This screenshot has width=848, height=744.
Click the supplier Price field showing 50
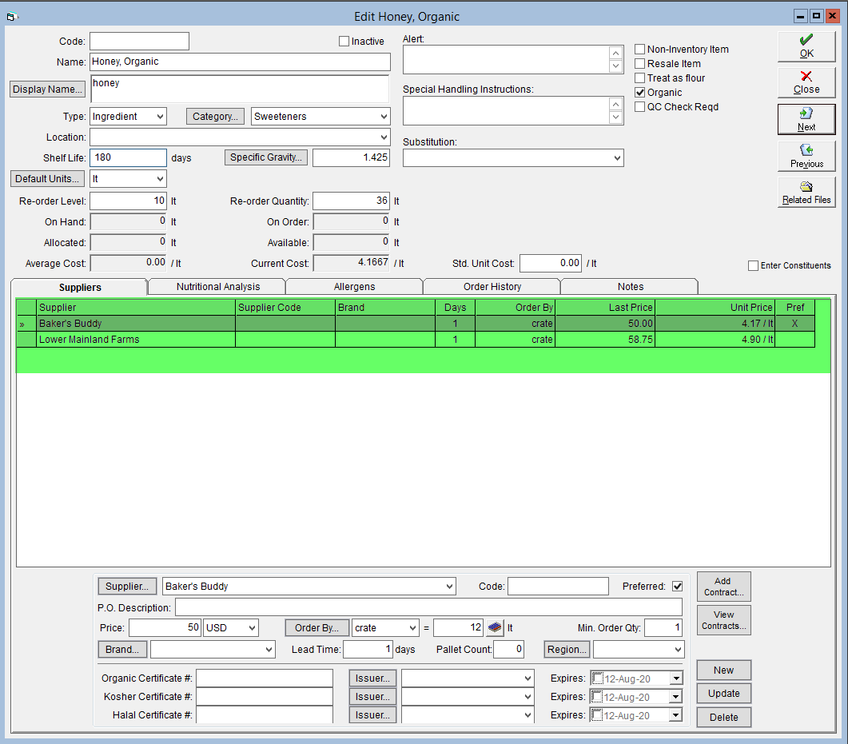pyautogui.click(x=165, y=628)
